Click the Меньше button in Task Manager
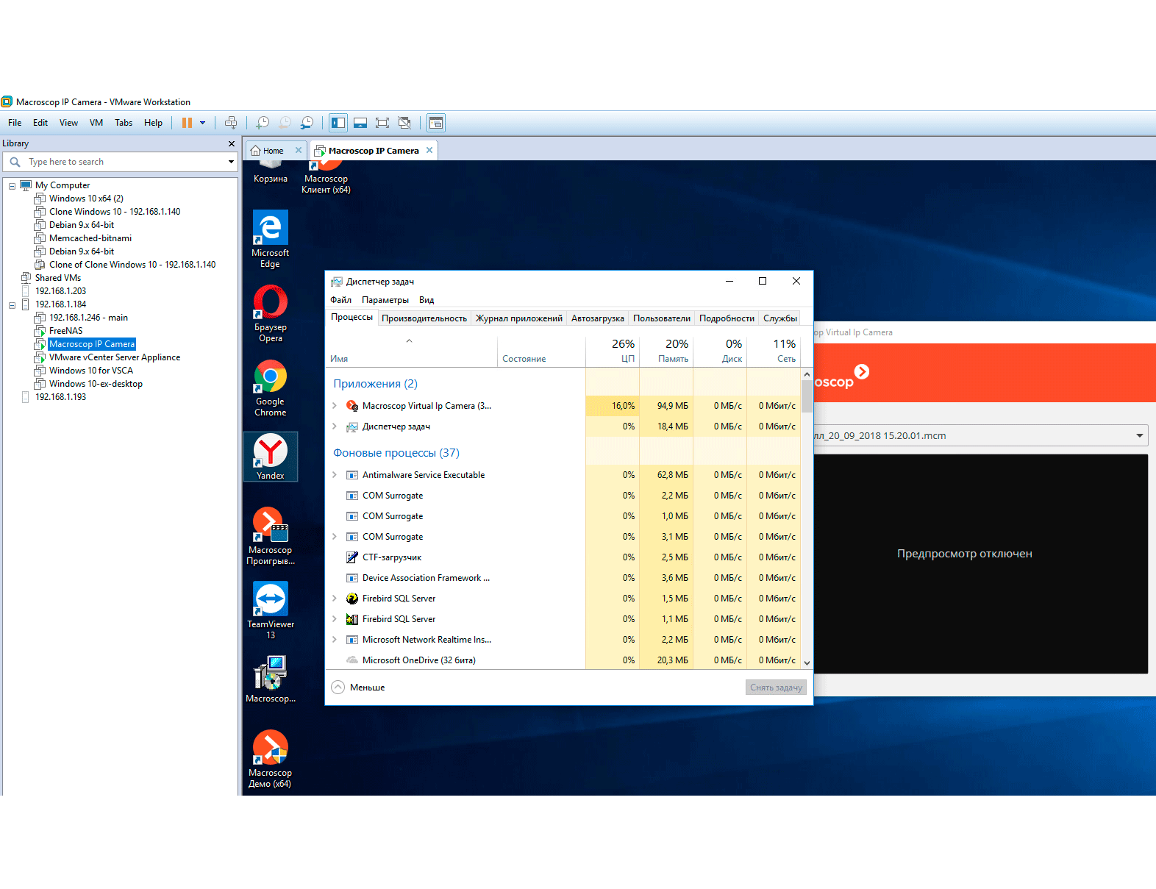This screenshot has height=889, width=1156. (x=359, y=688)
